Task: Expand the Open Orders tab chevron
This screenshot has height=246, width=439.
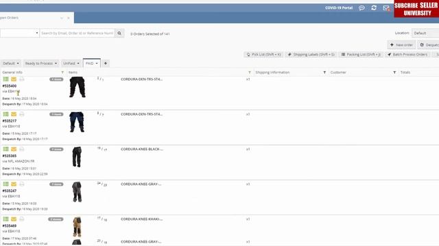Action: [62, 18]
